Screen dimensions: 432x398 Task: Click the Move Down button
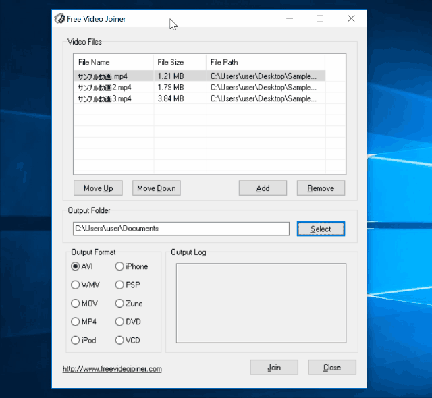[157, 188]
